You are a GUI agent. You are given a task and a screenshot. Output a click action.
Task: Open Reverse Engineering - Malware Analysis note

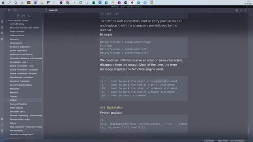[26, 116]
